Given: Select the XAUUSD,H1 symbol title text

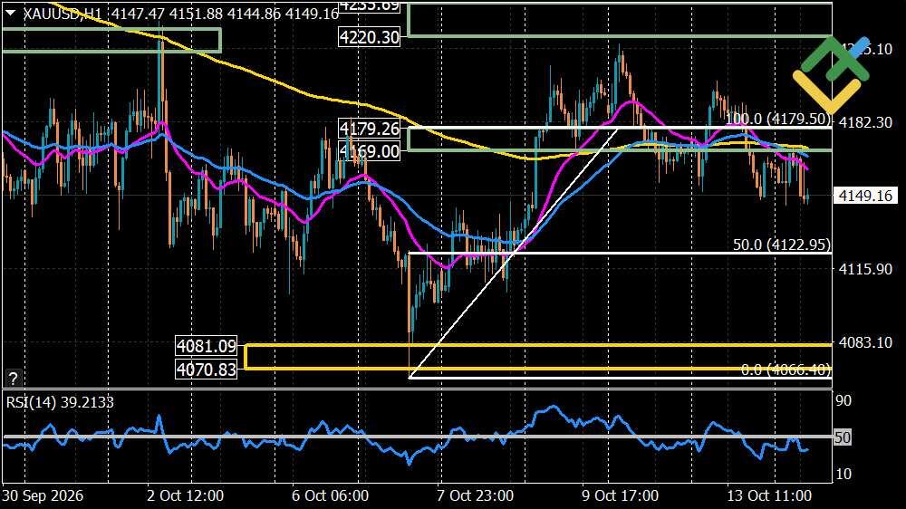Looking at the screenshot, I should (63, 14).
